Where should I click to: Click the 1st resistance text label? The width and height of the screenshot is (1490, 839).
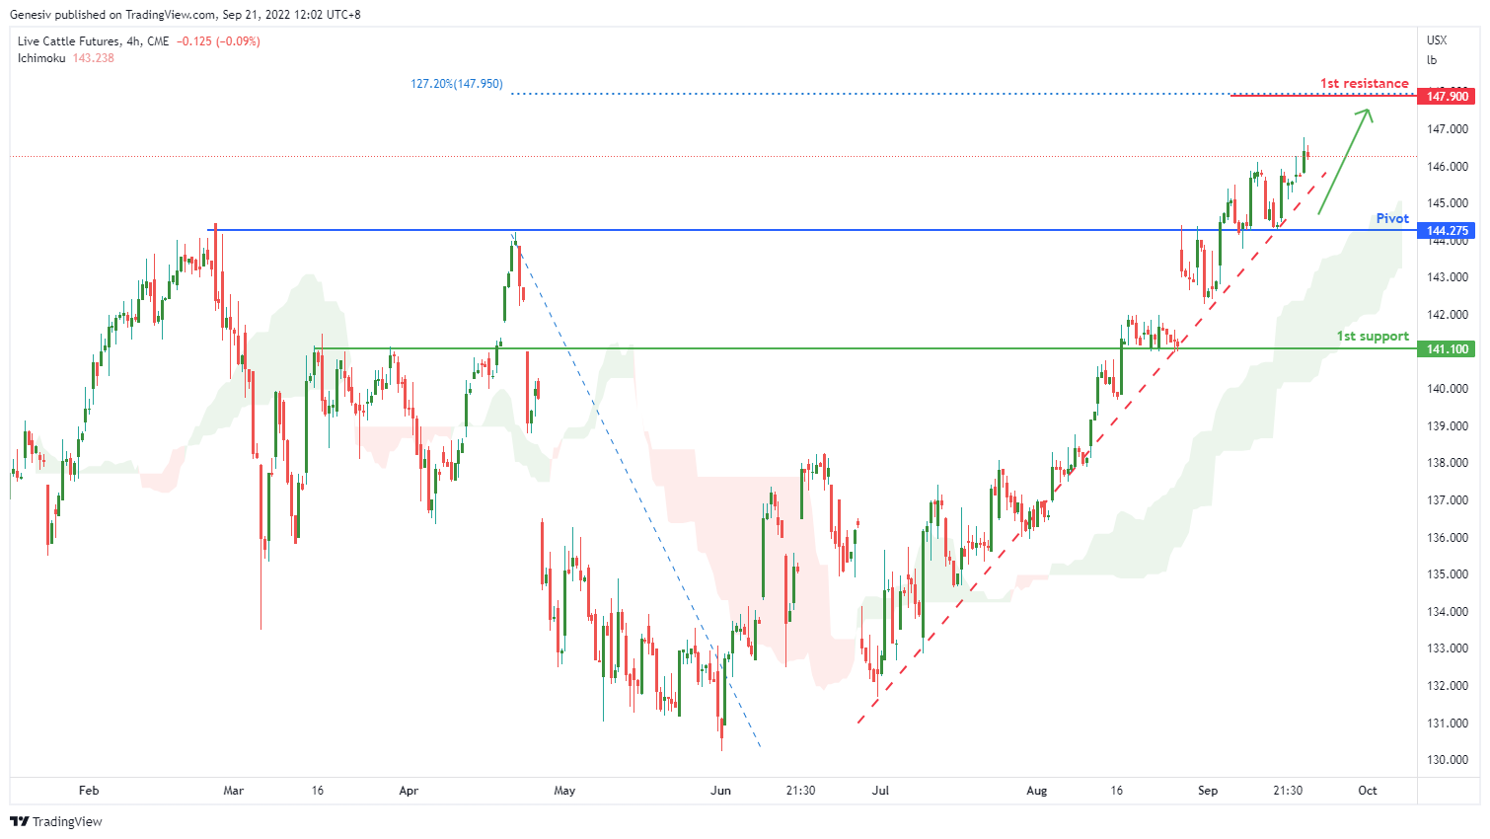(1365, 83)
